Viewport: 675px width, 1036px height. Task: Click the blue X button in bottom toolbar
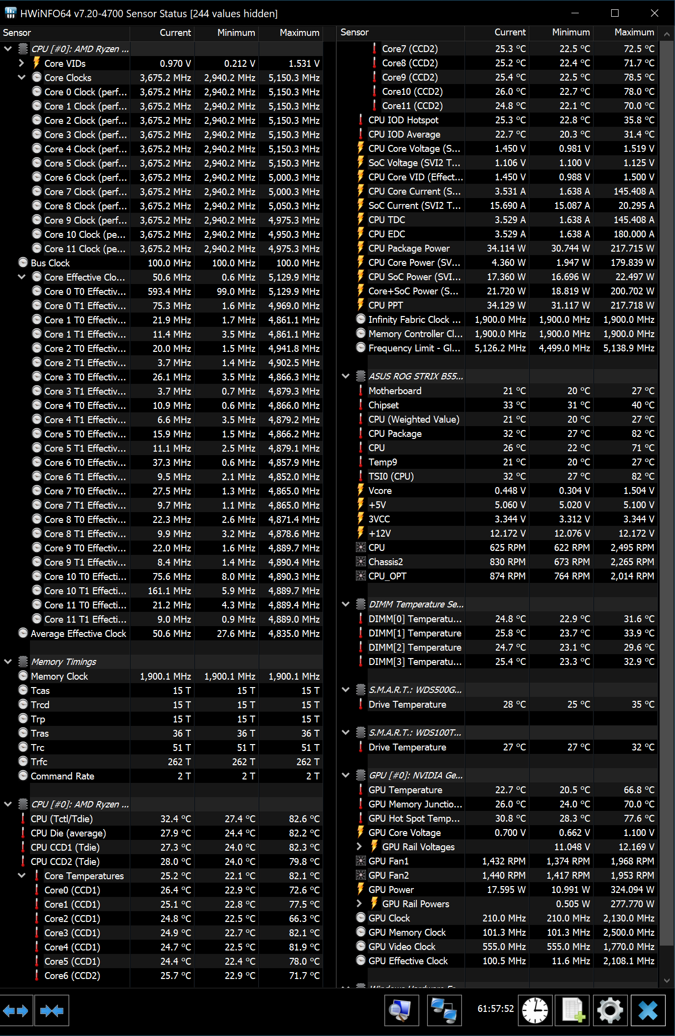(x=648, y=1010)
